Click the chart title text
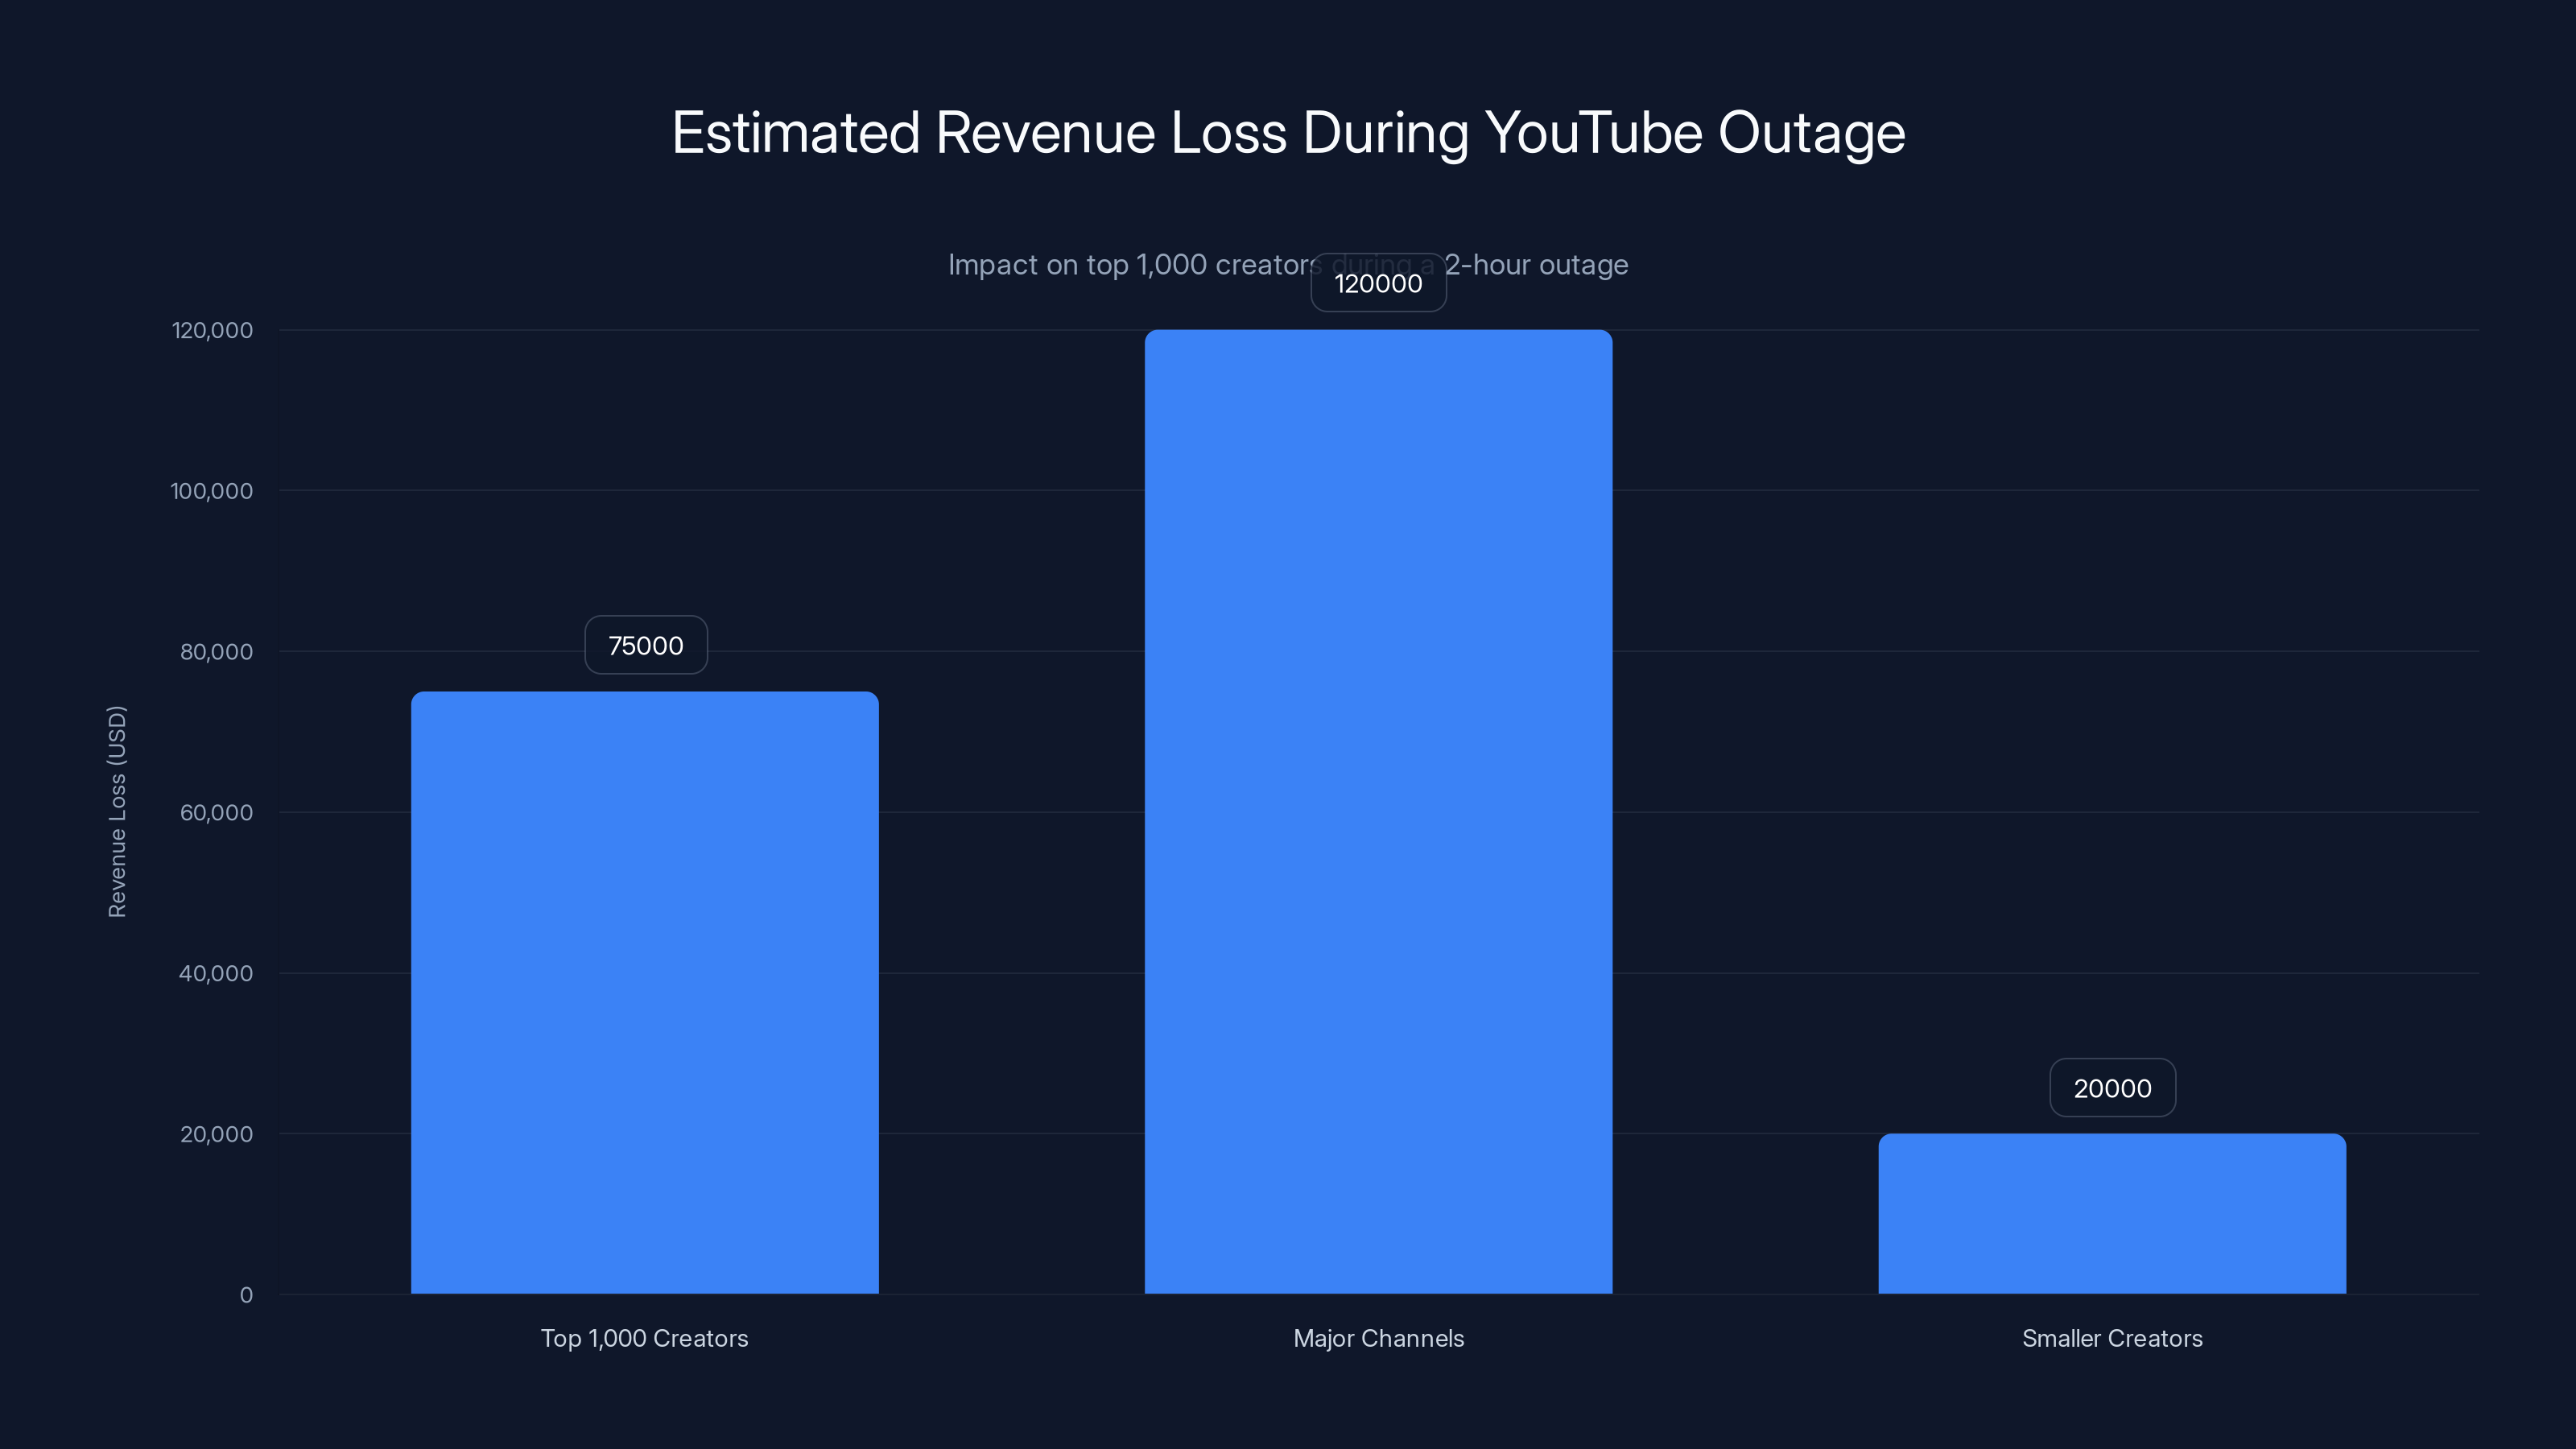Image resolution: width=2576 pixels, height=1449 pixels. point(1288,131)
